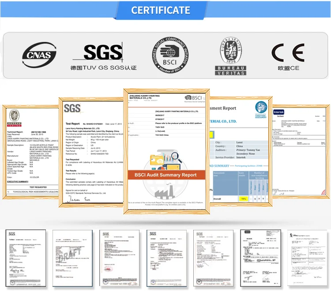Click the BSCI logo on the center certificate
This screenshot has height=305, width=331.
pos(194,98)
